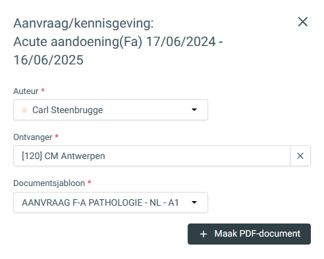Click the Maak PDF-document button
The width and height of the screenshot is (324, 259).
[x=249, y=234]
